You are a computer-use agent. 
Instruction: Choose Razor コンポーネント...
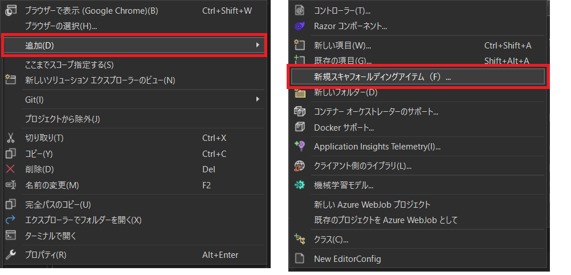point(350,26)
